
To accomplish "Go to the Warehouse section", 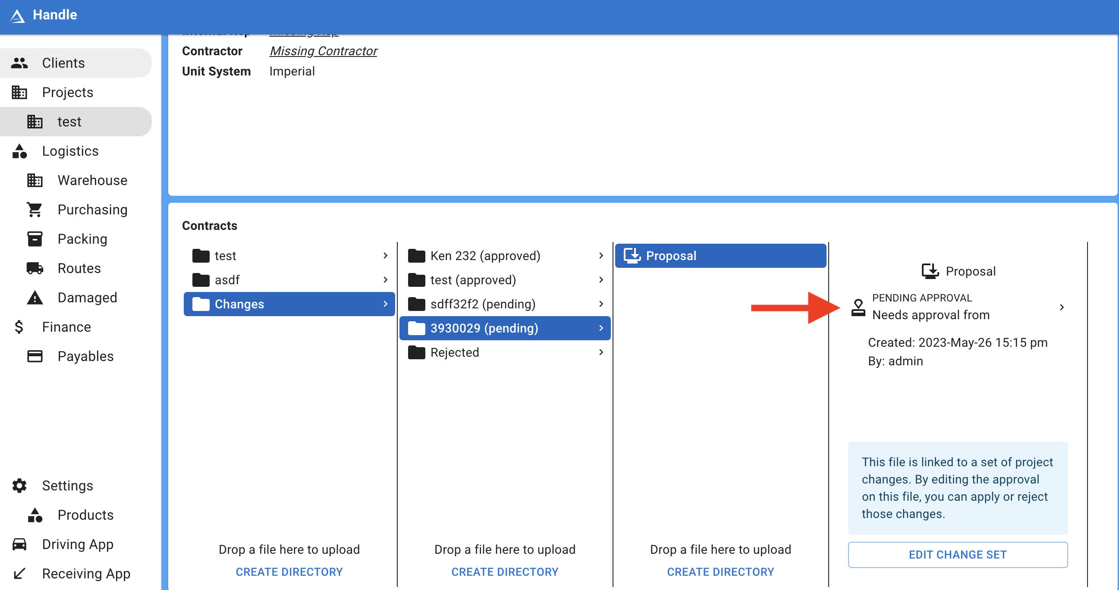I will click(x=92, y=180).
